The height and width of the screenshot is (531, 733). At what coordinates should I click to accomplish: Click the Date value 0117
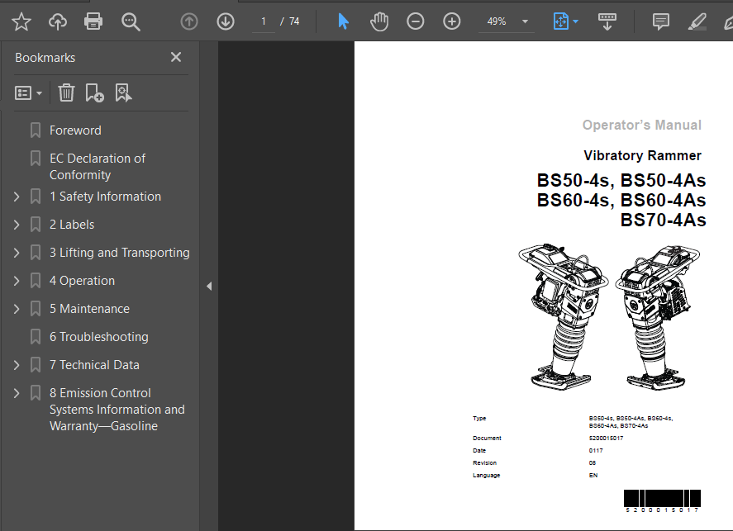coord(596,451)
